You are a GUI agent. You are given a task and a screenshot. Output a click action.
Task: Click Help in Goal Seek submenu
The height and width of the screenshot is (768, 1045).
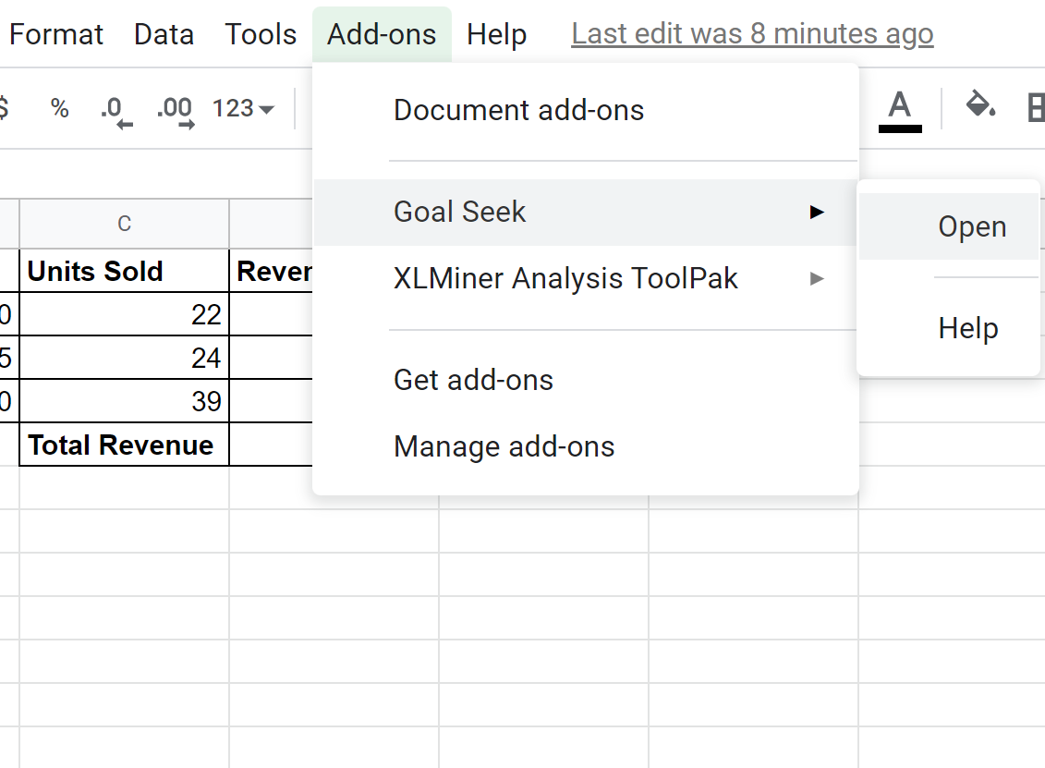tap(967, 328)
